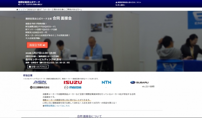This screenshot has height=118, width=202.
Task: Open 期間従業員初心者の方はこちら menu
Action: point(128,2)
